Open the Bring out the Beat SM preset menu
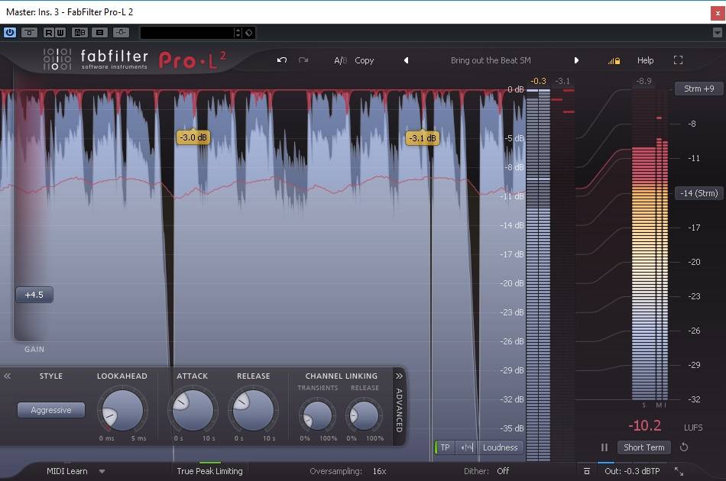 491,60
